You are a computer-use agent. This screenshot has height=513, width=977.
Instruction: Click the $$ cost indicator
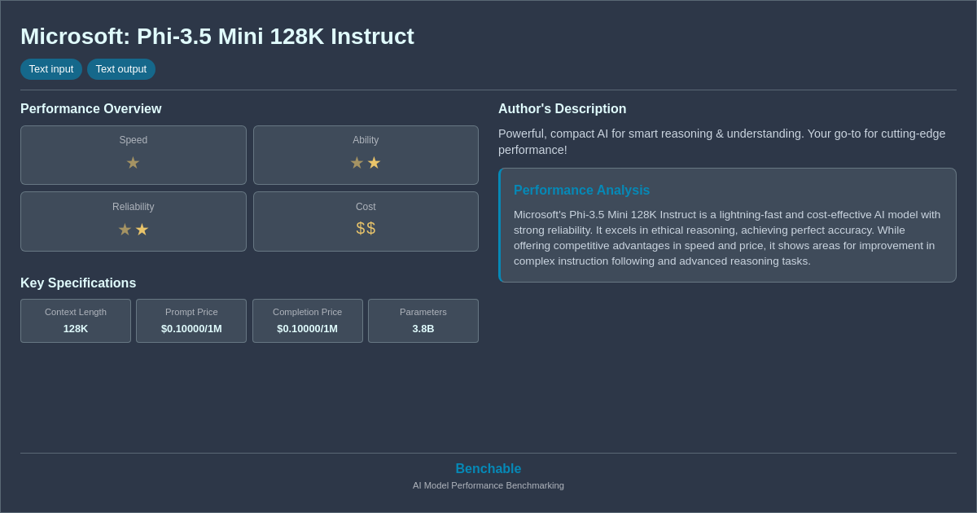click(x=366, y=228)
